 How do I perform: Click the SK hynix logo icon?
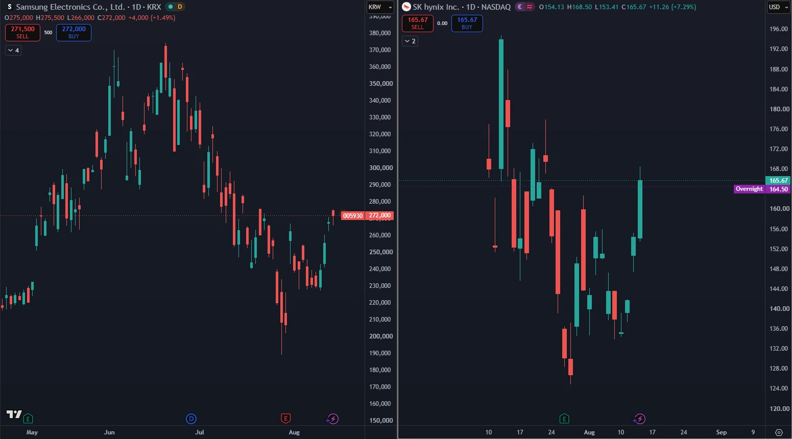click(x=406, y=7)
